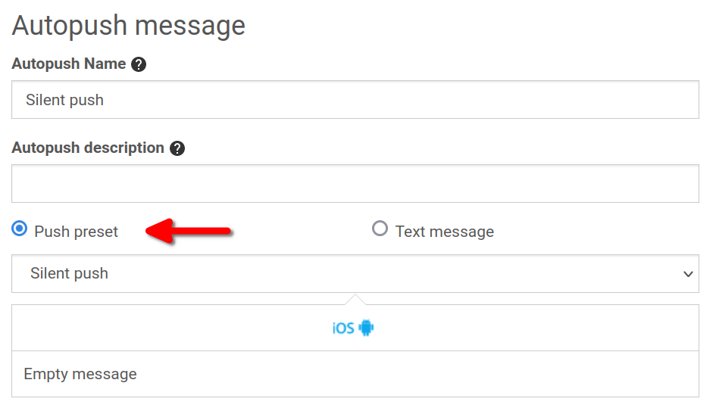Click the Text message option label
This screenshot has width=713, height=411.
pos(444,232)
